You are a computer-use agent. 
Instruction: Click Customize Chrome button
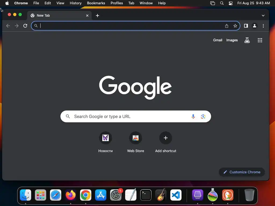[242, 172]
